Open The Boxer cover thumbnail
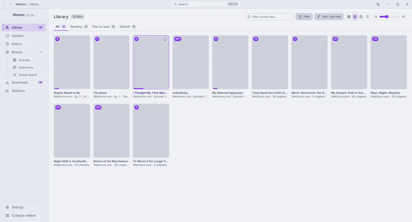The image size is (412, 222). pos(111,62)
